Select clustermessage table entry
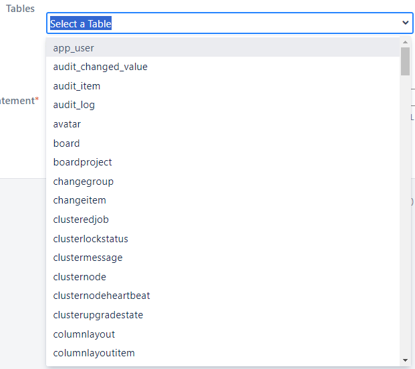The width and height of the screenshot is (415, 369). [x=88, y=258]
